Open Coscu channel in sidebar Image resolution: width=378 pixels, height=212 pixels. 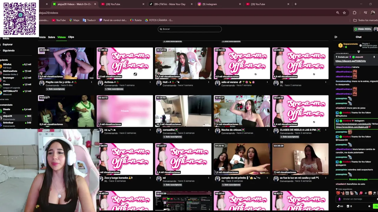16,85
